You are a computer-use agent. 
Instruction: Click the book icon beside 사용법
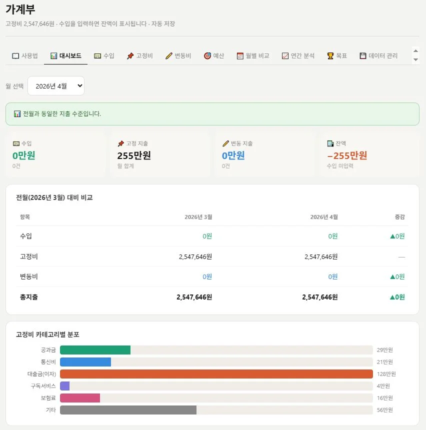tap(15, 56)
